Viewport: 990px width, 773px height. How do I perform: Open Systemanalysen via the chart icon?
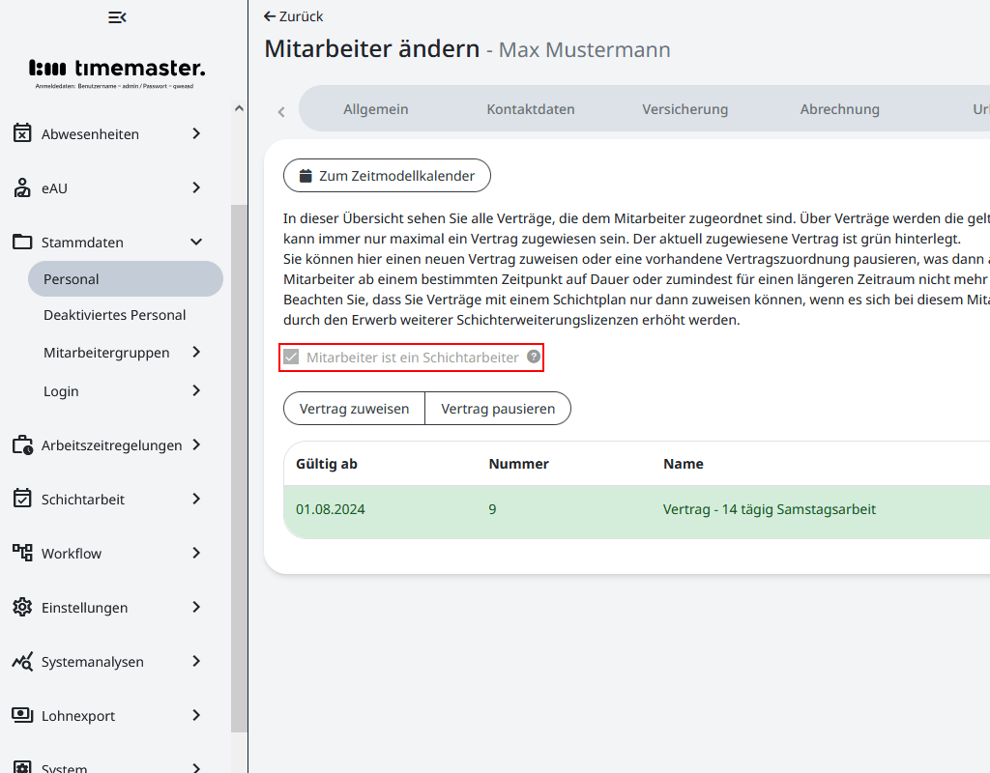(x=21, y=661)
